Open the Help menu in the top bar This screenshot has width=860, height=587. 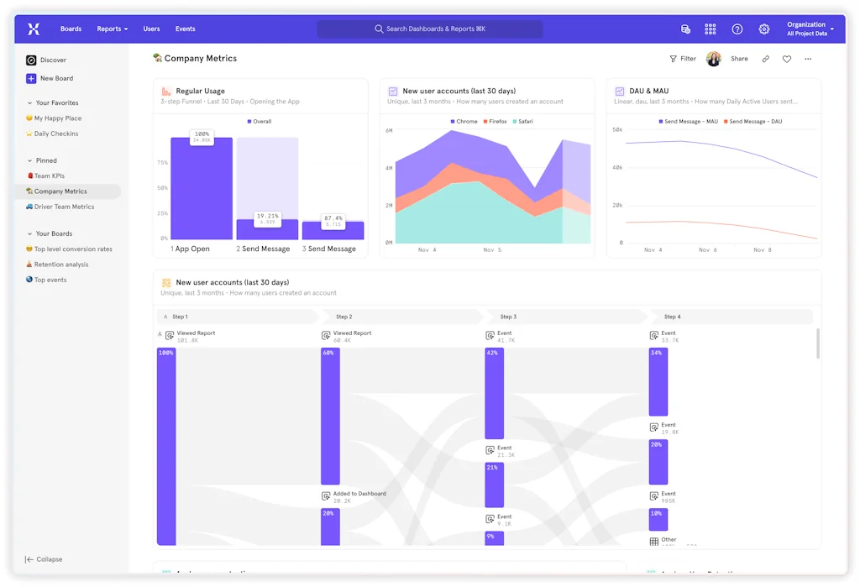tap(737, 29)
